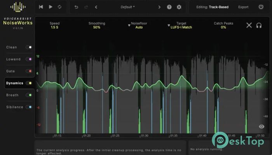This screenshot has height=155, width=272.
Task: Click the 12 dB gain scale label
Action: (x=38, y=56)
